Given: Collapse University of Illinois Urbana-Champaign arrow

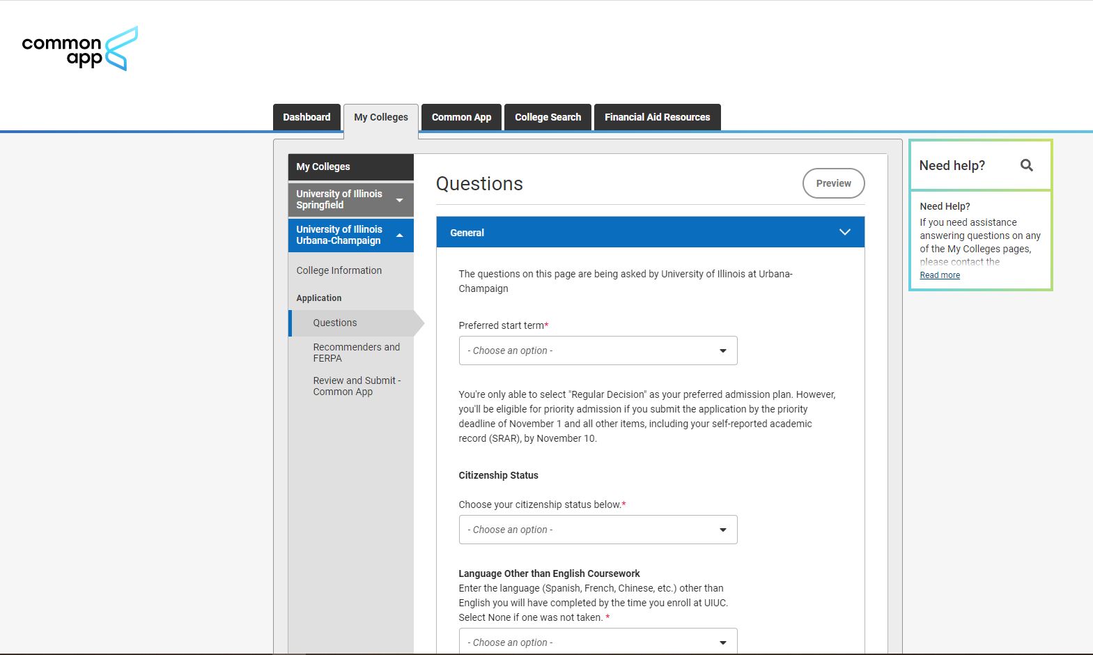Looking at the screenshot, I should 399,236.
